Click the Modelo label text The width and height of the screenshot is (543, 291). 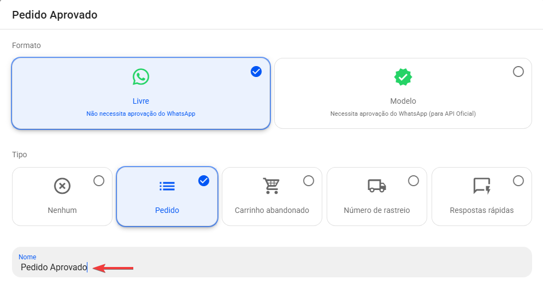click(x=403, y=101)
